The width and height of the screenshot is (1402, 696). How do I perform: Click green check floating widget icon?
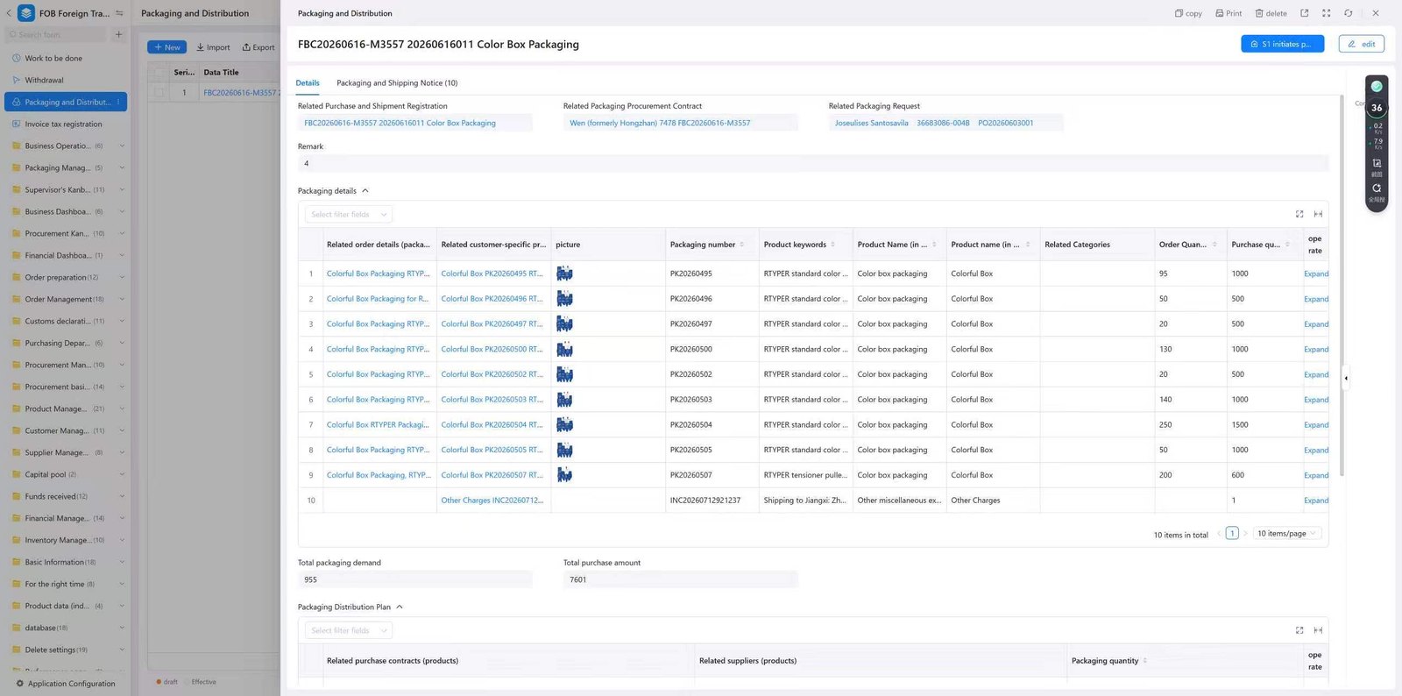coord(1377,86)
